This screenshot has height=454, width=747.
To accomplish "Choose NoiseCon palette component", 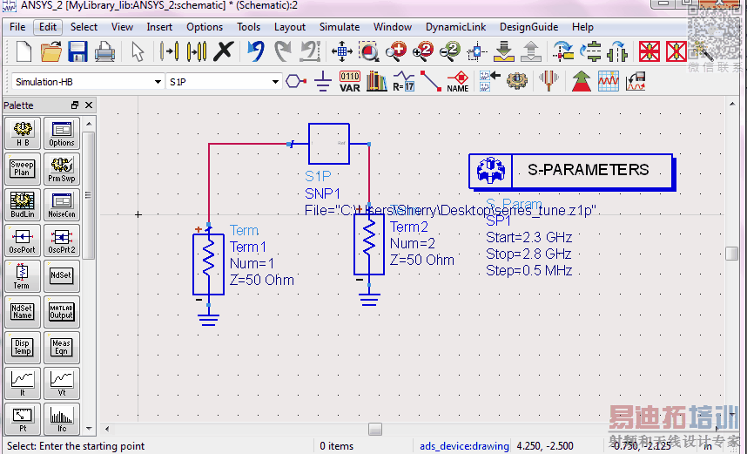I will (x=62, y=205).
